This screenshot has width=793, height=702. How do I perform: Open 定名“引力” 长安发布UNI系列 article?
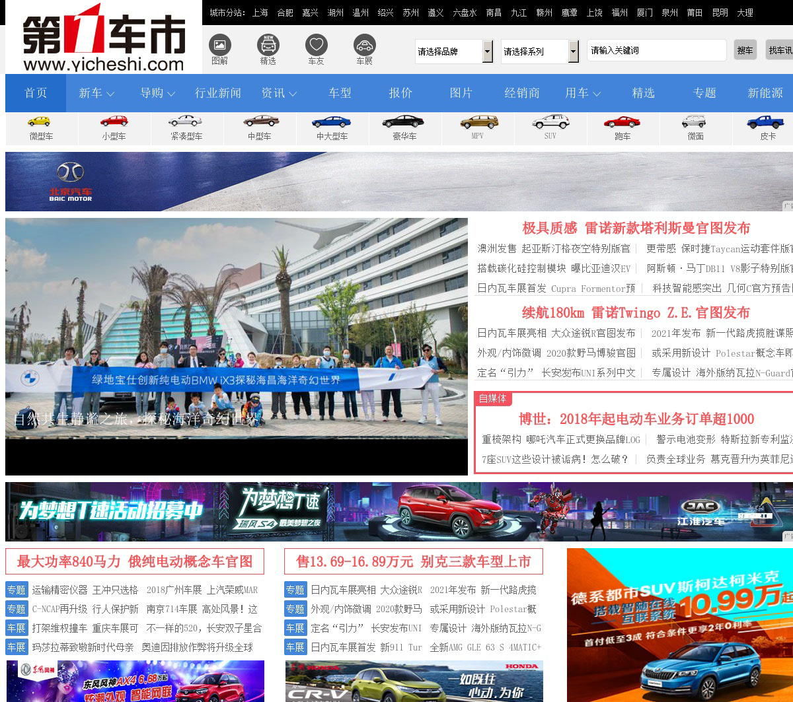[556, 373]
